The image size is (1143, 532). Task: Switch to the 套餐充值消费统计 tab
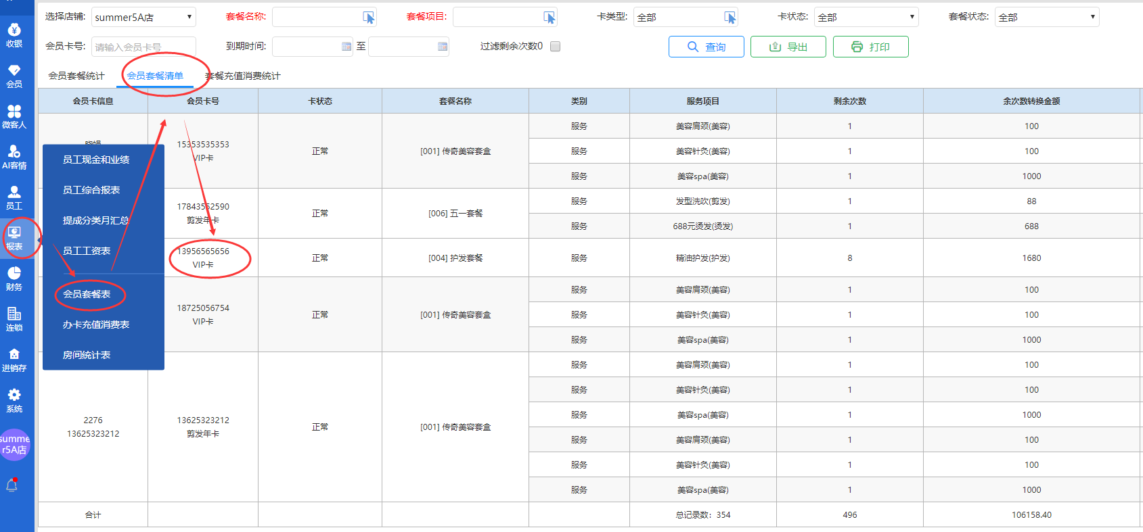click(x=243, y=76)
